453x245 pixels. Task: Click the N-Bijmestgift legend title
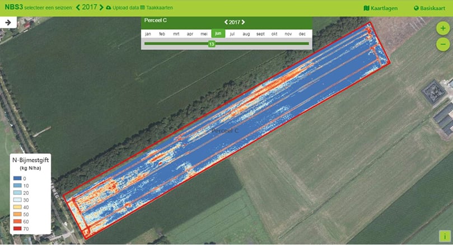[30, 160]
